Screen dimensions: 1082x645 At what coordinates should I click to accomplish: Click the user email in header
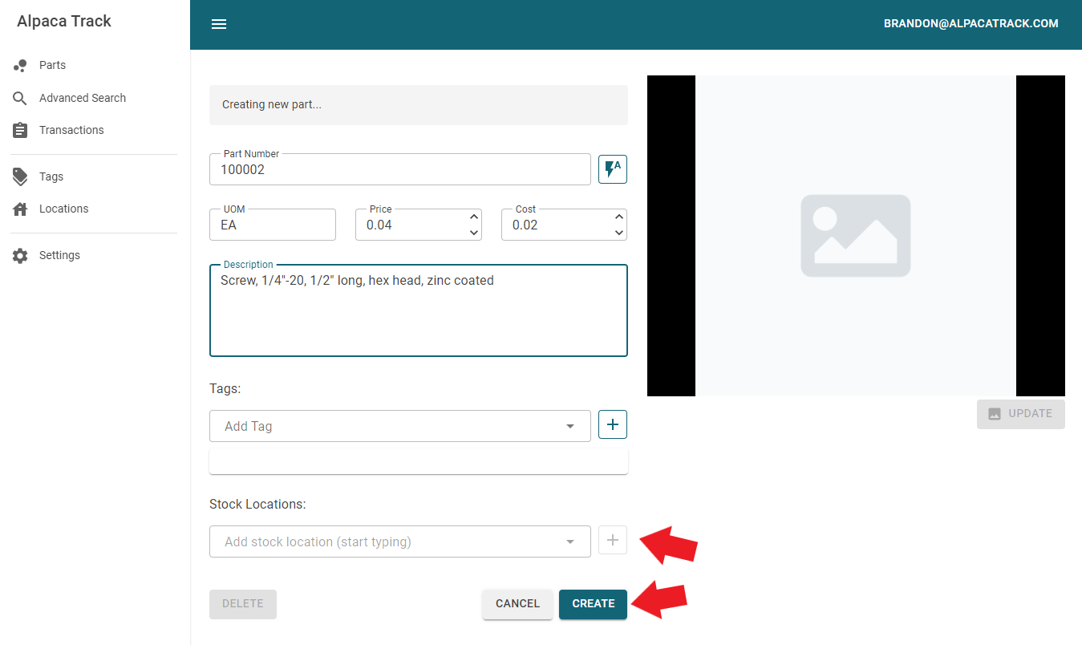(x=971, y=24)
